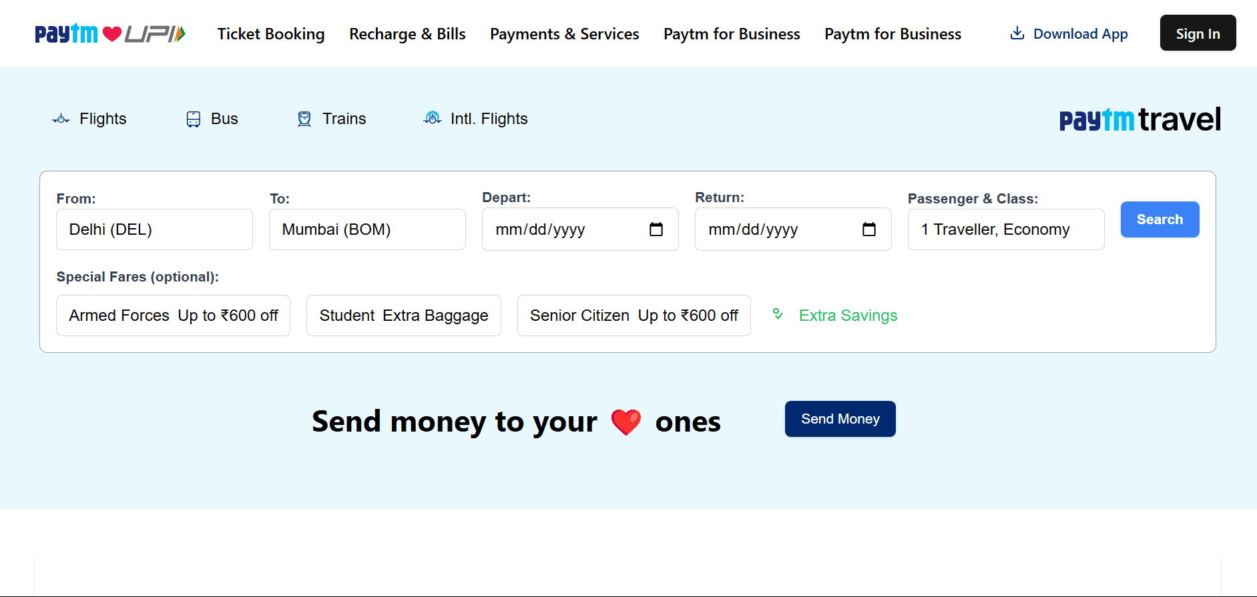Click the 'Special Fares (optional):' label
The height and width of the screenshot is (597, 1257).
pyautogui.click(x=138, y=277)
